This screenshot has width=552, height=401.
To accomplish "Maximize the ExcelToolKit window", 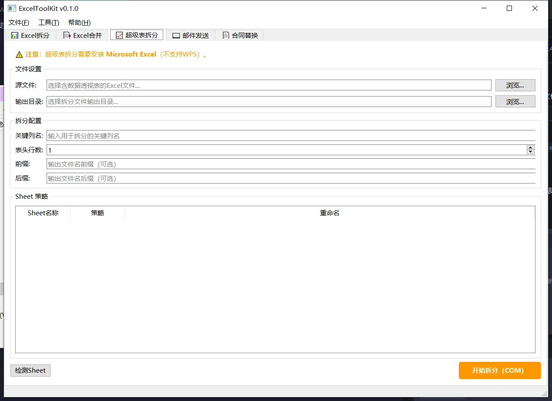I will (509, 8).
